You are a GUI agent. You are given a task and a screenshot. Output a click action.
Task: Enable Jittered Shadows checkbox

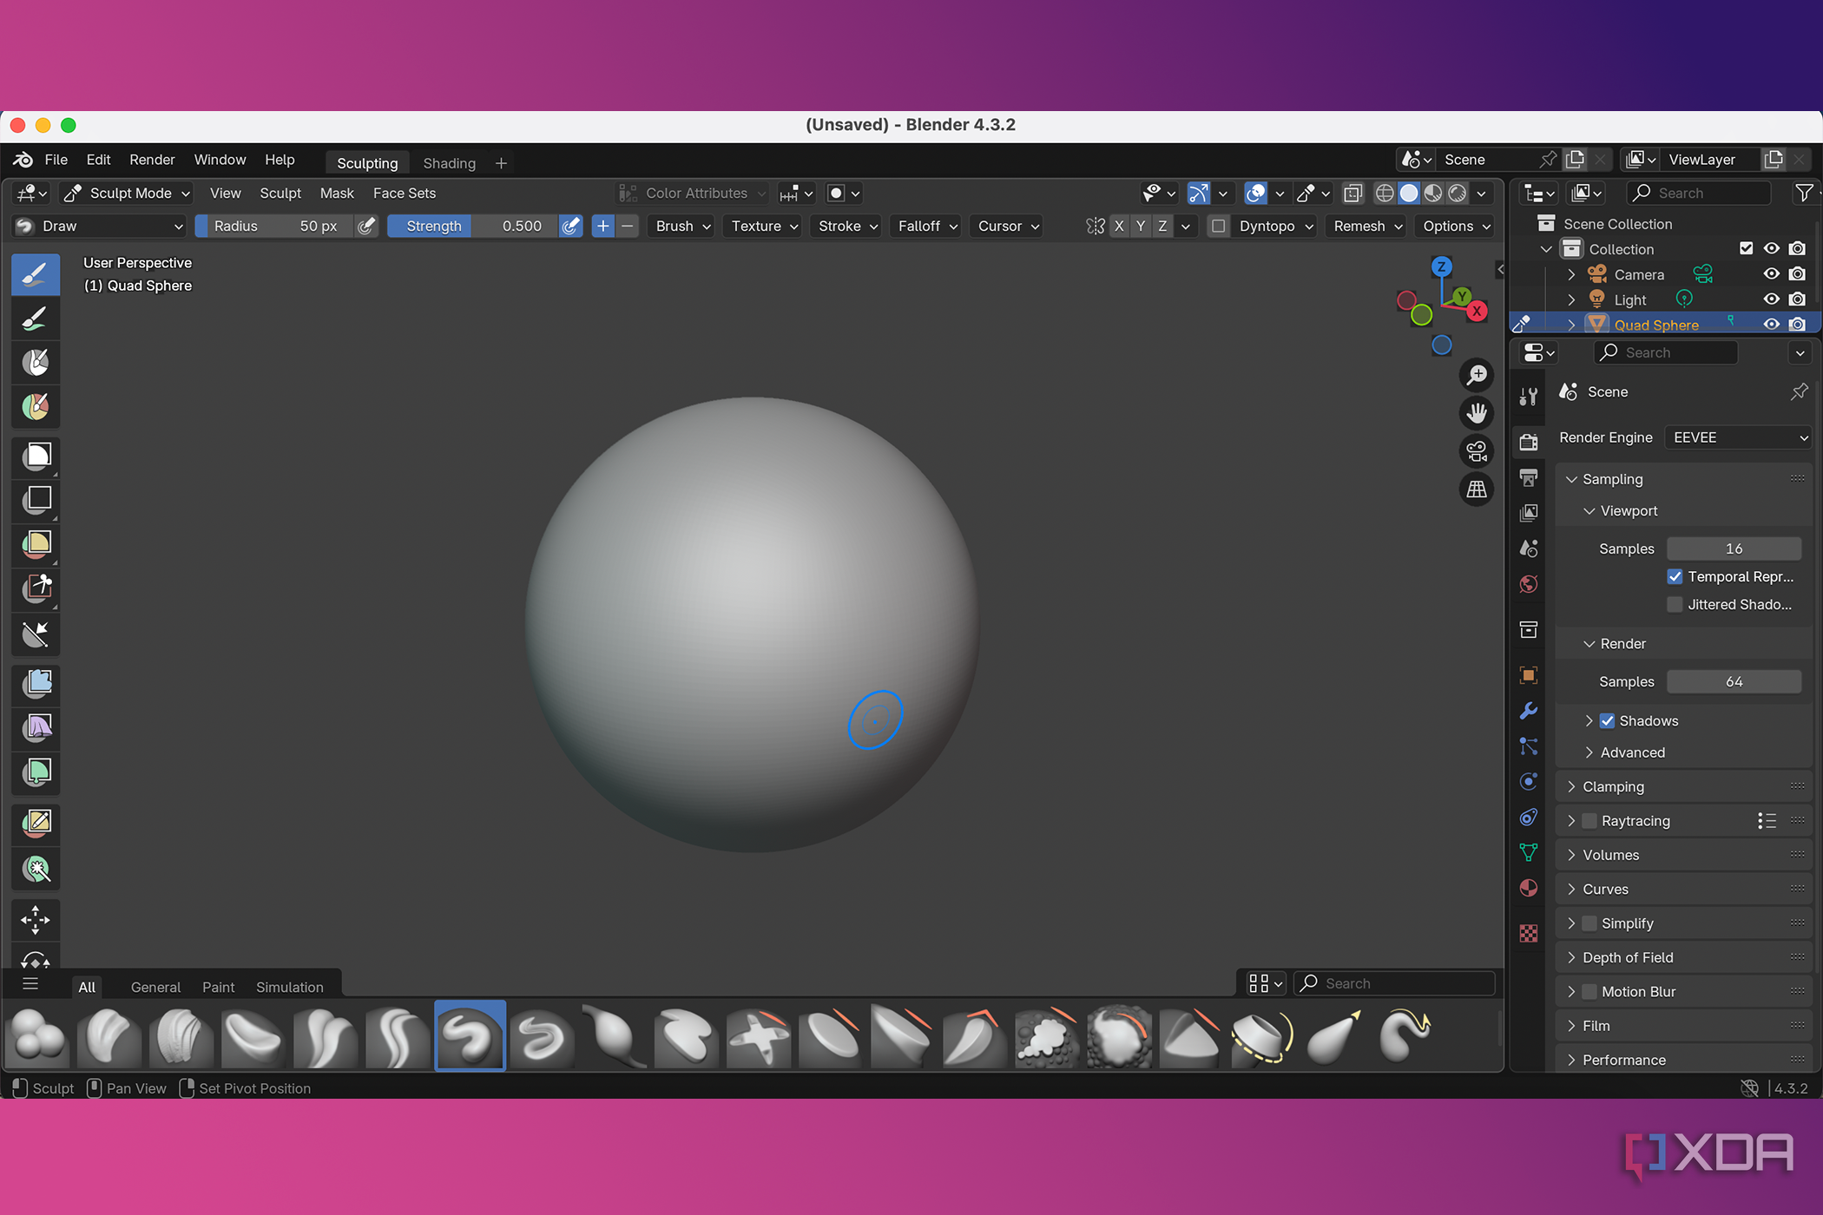click(x=1675, y=605)
